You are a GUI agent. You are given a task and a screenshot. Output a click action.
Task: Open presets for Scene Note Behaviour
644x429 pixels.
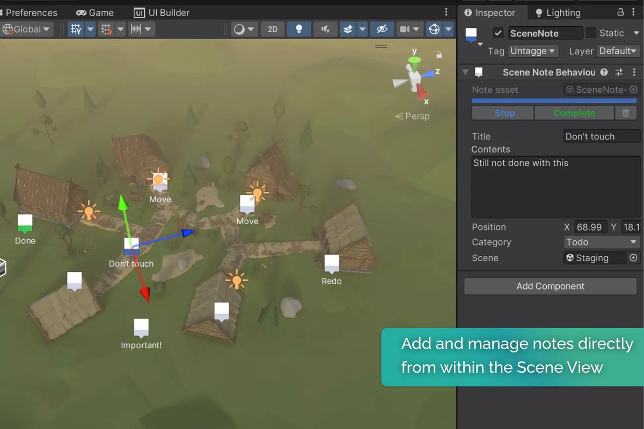pos(619,72)
